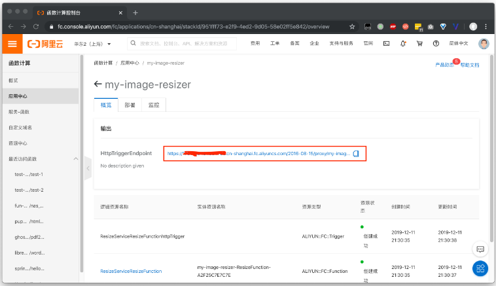Open 帮助文档 link
This screenshot has width=496, height=286.
469,65
